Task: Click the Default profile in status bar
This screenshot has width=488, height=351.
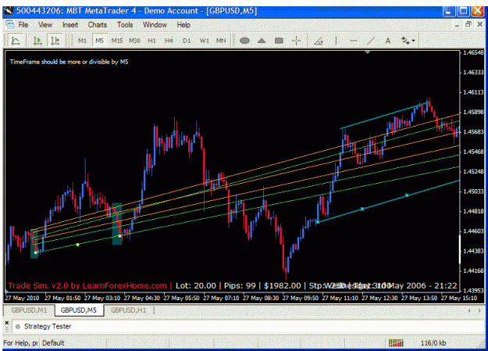Action: tap(53, 343)
